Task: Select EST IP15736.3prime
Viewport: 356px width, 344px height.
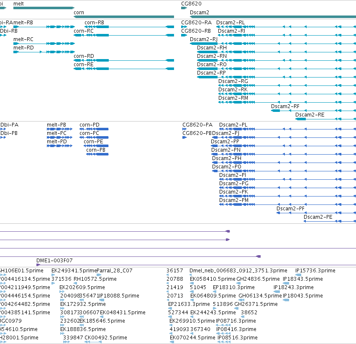Action: click(x=298, y=274)
